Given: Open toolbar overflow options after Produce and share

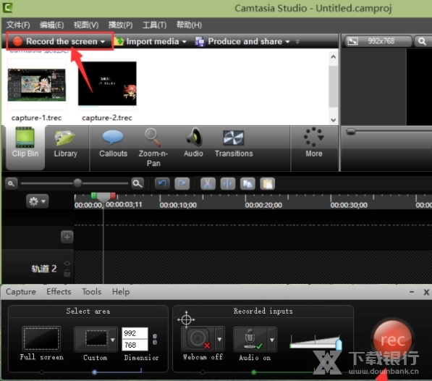Looking at the screenshot, I should [297, 41].
